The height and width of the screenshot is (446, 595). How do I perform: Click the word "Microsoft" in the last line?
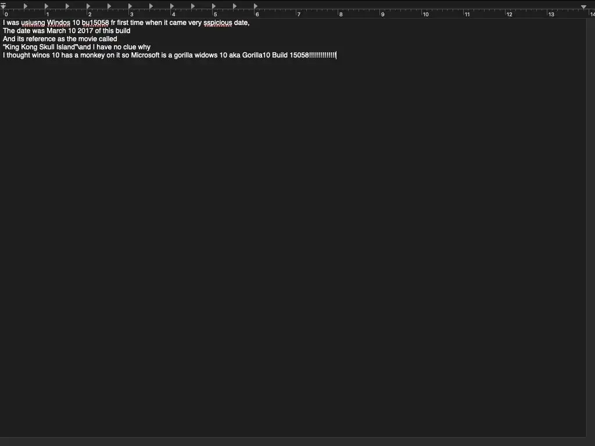click(x=145, y=55)
